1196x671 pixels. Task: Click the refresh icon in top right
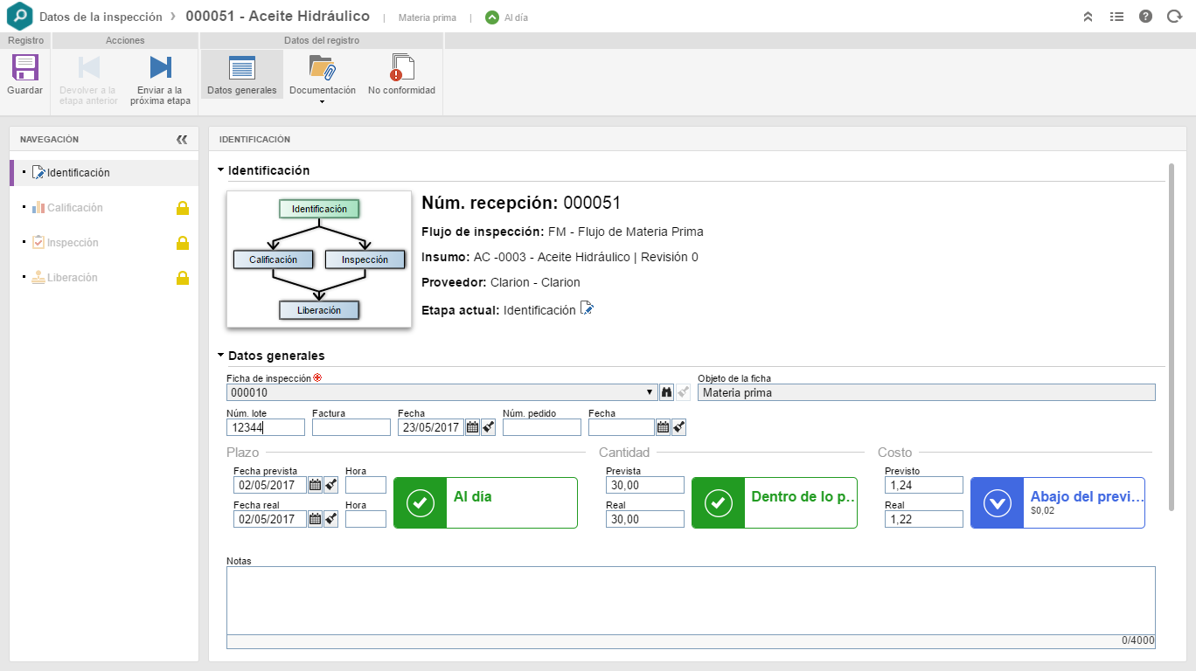(x=1174, y=17)
